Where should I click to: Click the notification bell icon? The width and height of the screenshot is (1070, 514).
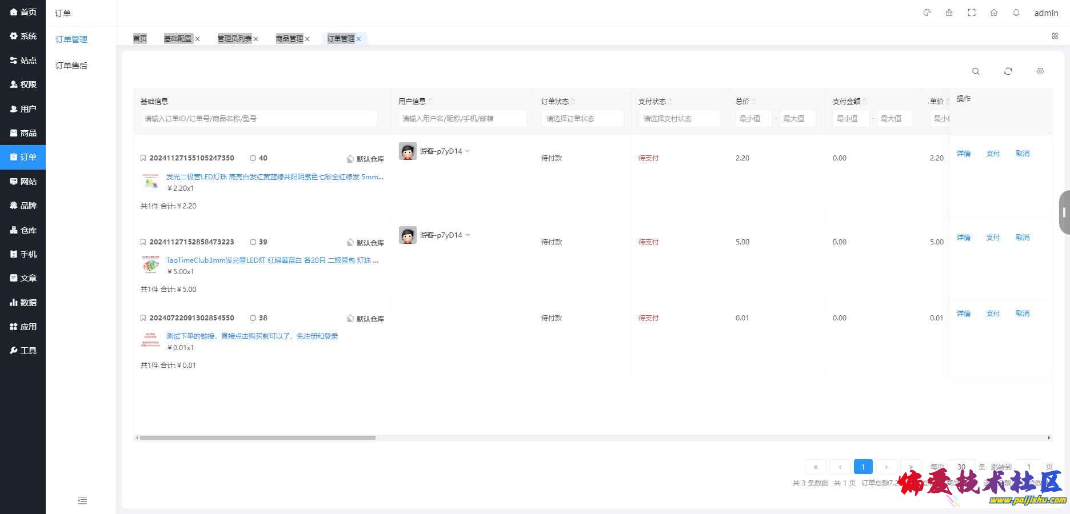1016,13
